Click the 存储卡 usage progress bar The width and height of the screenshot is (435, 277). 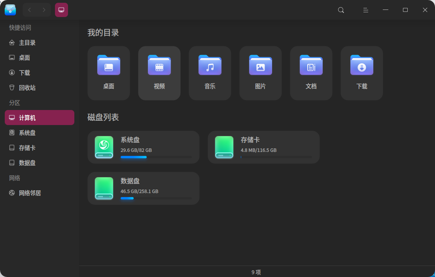(276, 157)
